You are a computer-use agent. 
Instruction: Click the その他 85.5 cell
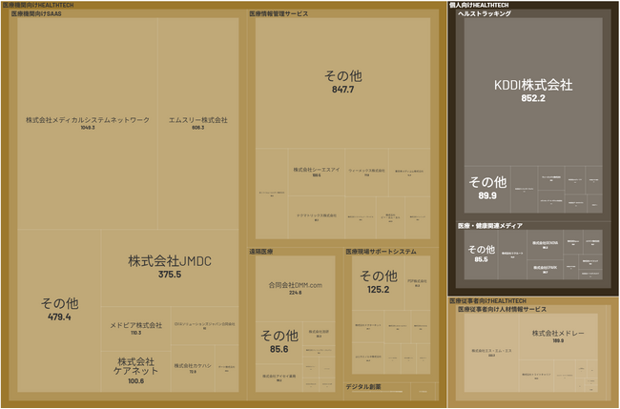point(481,255)
